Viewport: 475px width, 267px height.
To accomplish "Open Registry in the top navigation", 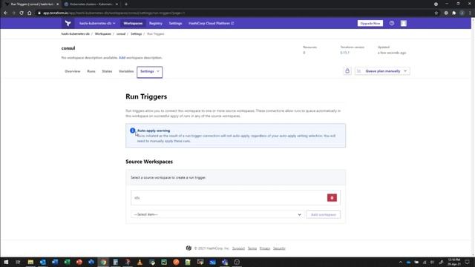I will pyautogui.click(x=156, y=23).
